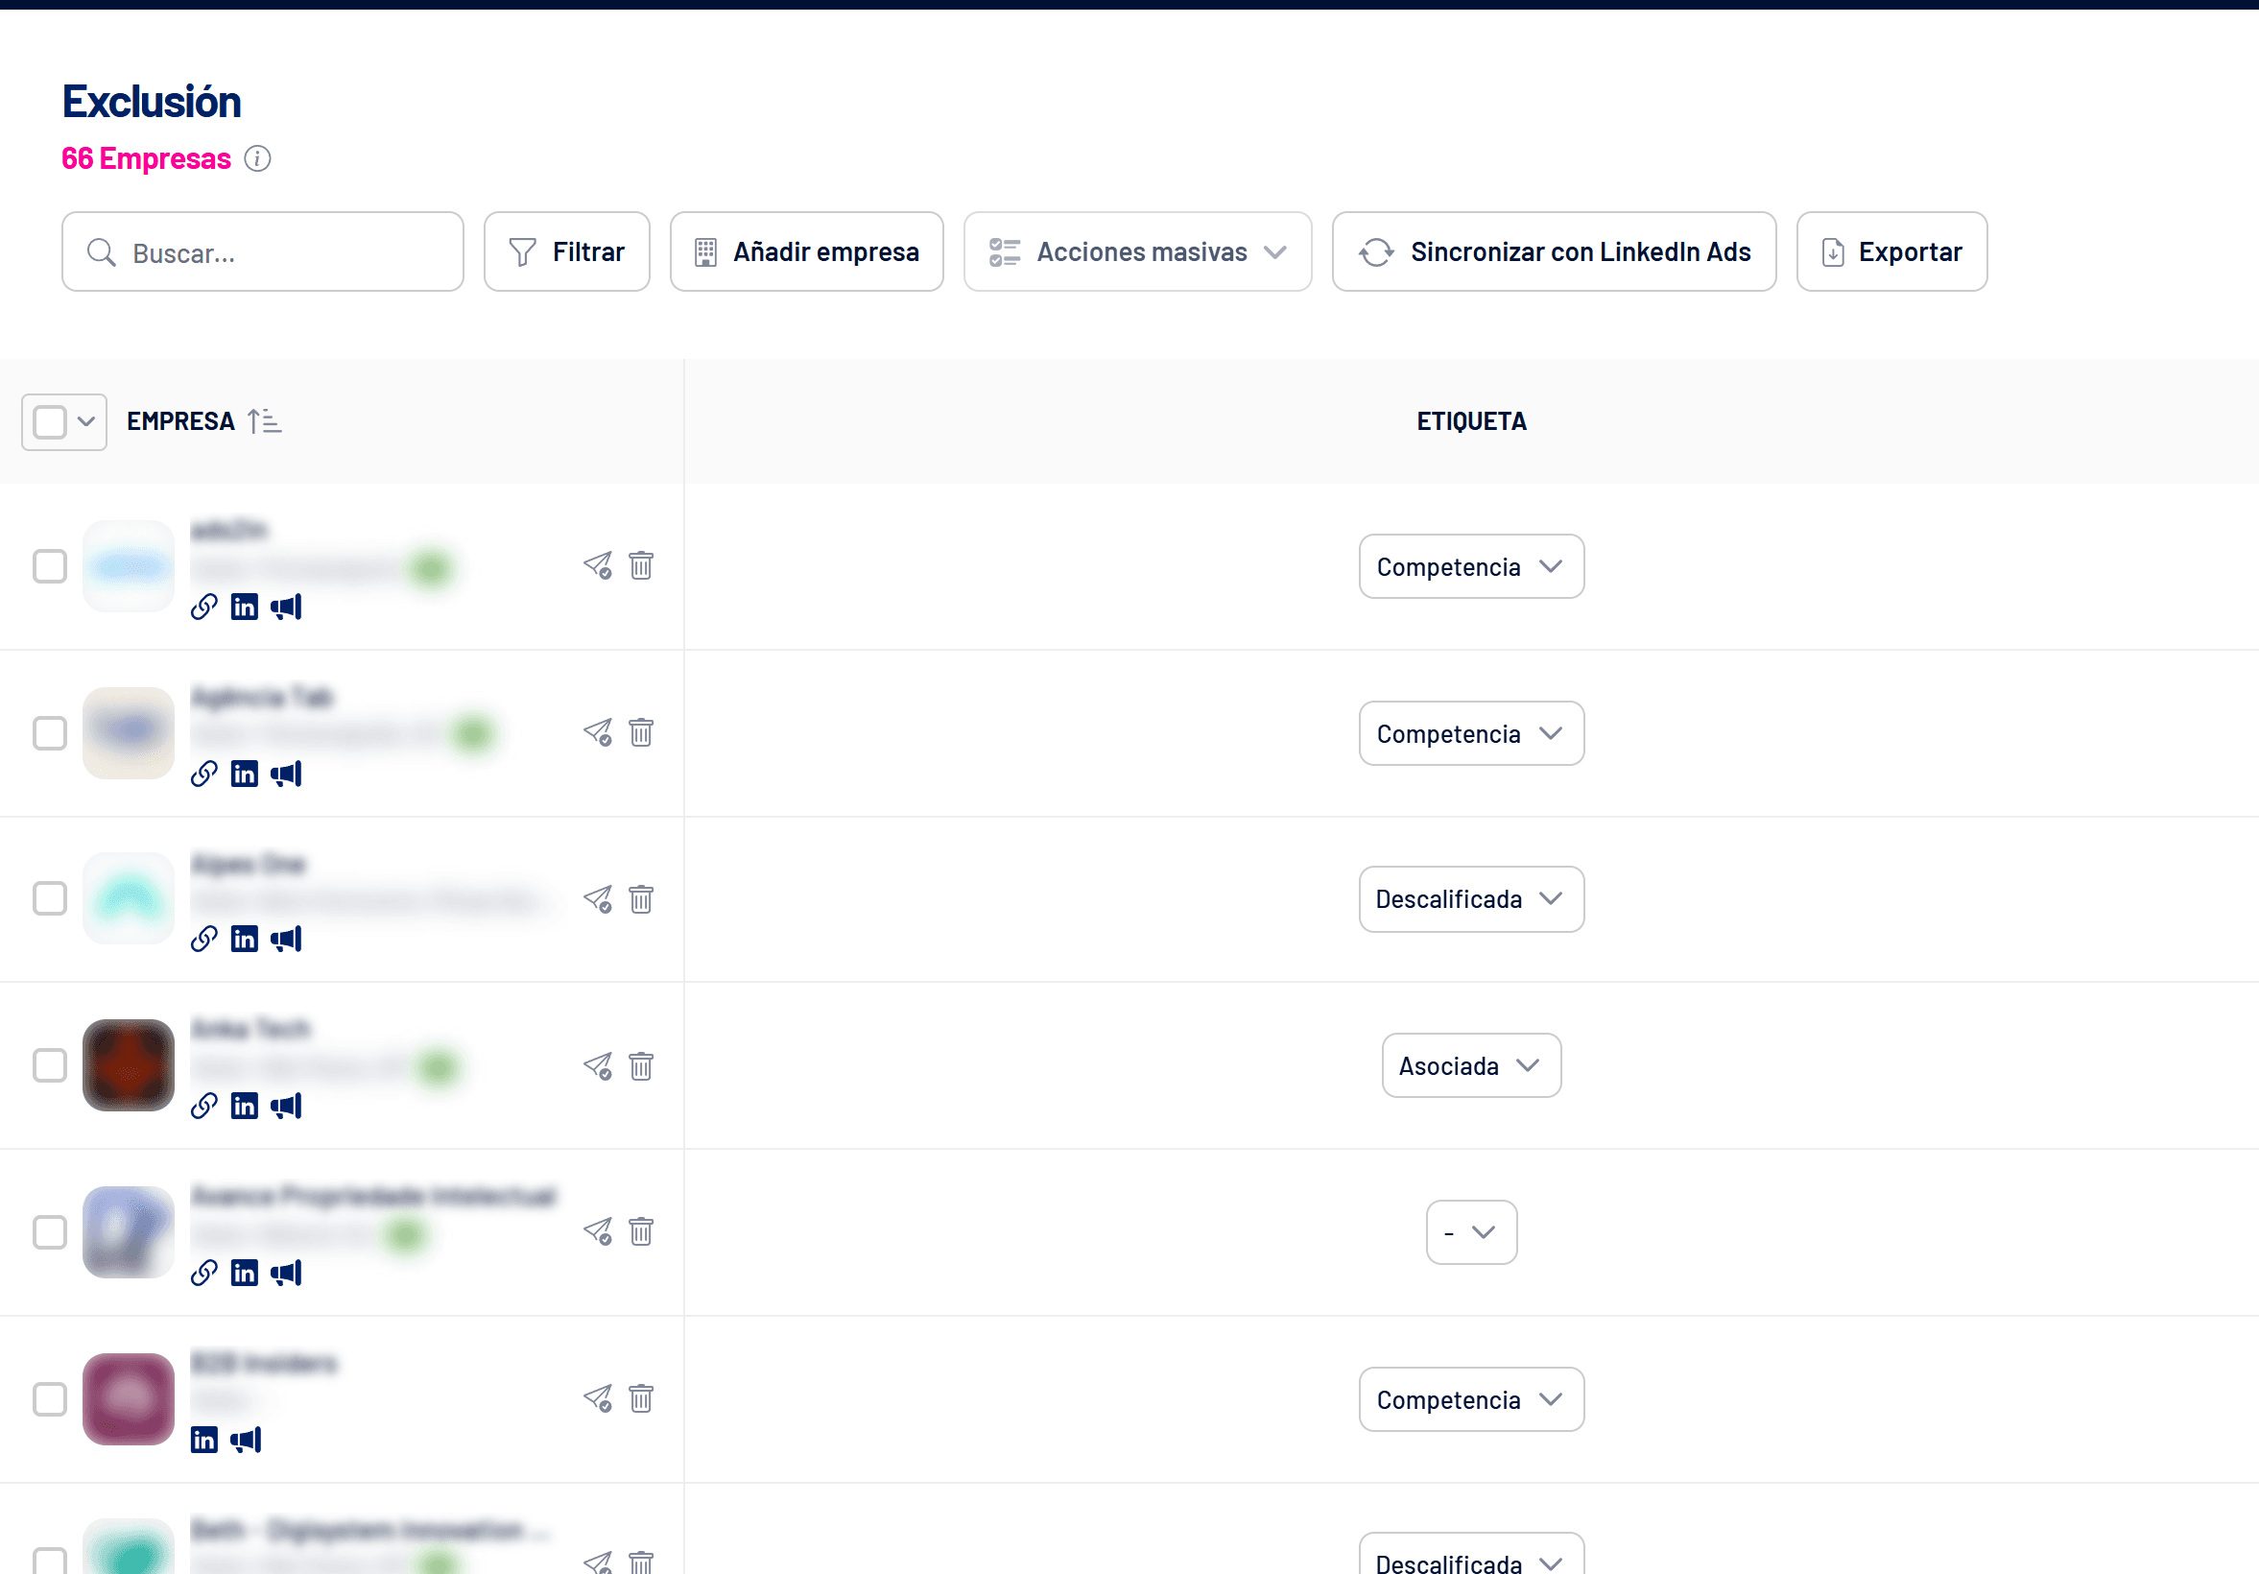Click the dark red logo thumbnail
This screenshot has height=1574, width=2259.
(x=128, y=1065)
